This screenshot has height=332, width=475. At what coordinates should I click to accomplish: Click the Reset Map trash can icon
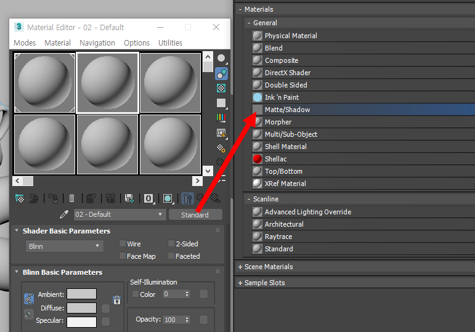(72, 199)
